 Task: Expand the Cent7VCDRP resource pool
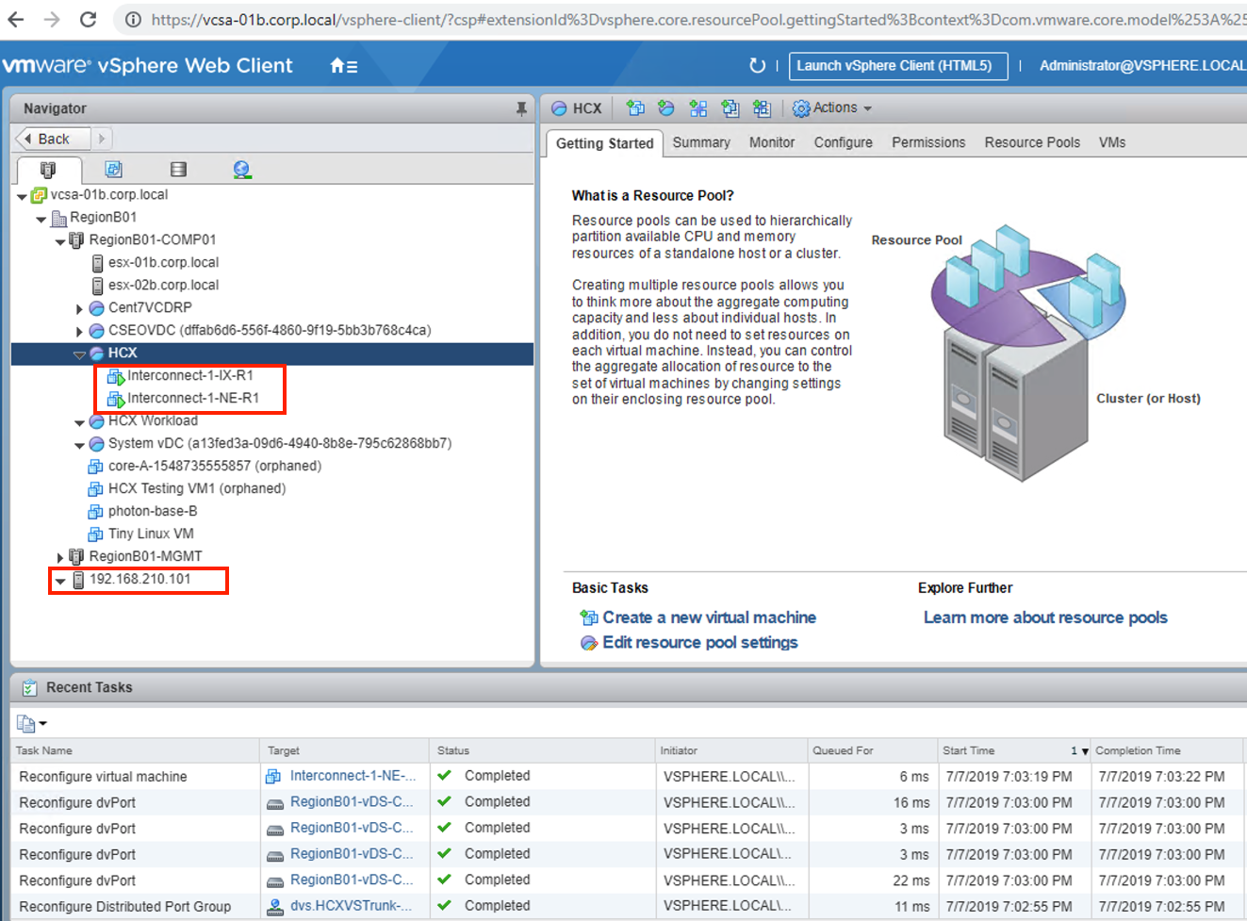click(x=79, y=308)
